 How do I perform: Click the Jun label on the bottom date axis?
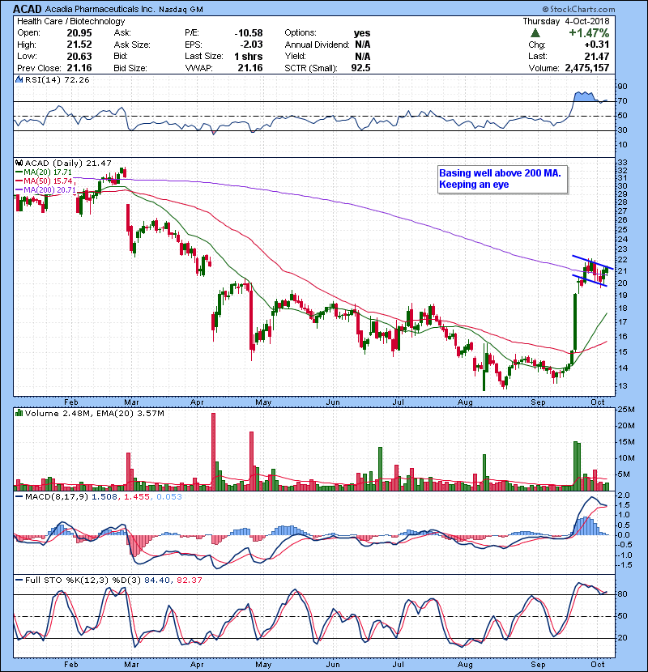pyautogui.click(x=333, y=664)
